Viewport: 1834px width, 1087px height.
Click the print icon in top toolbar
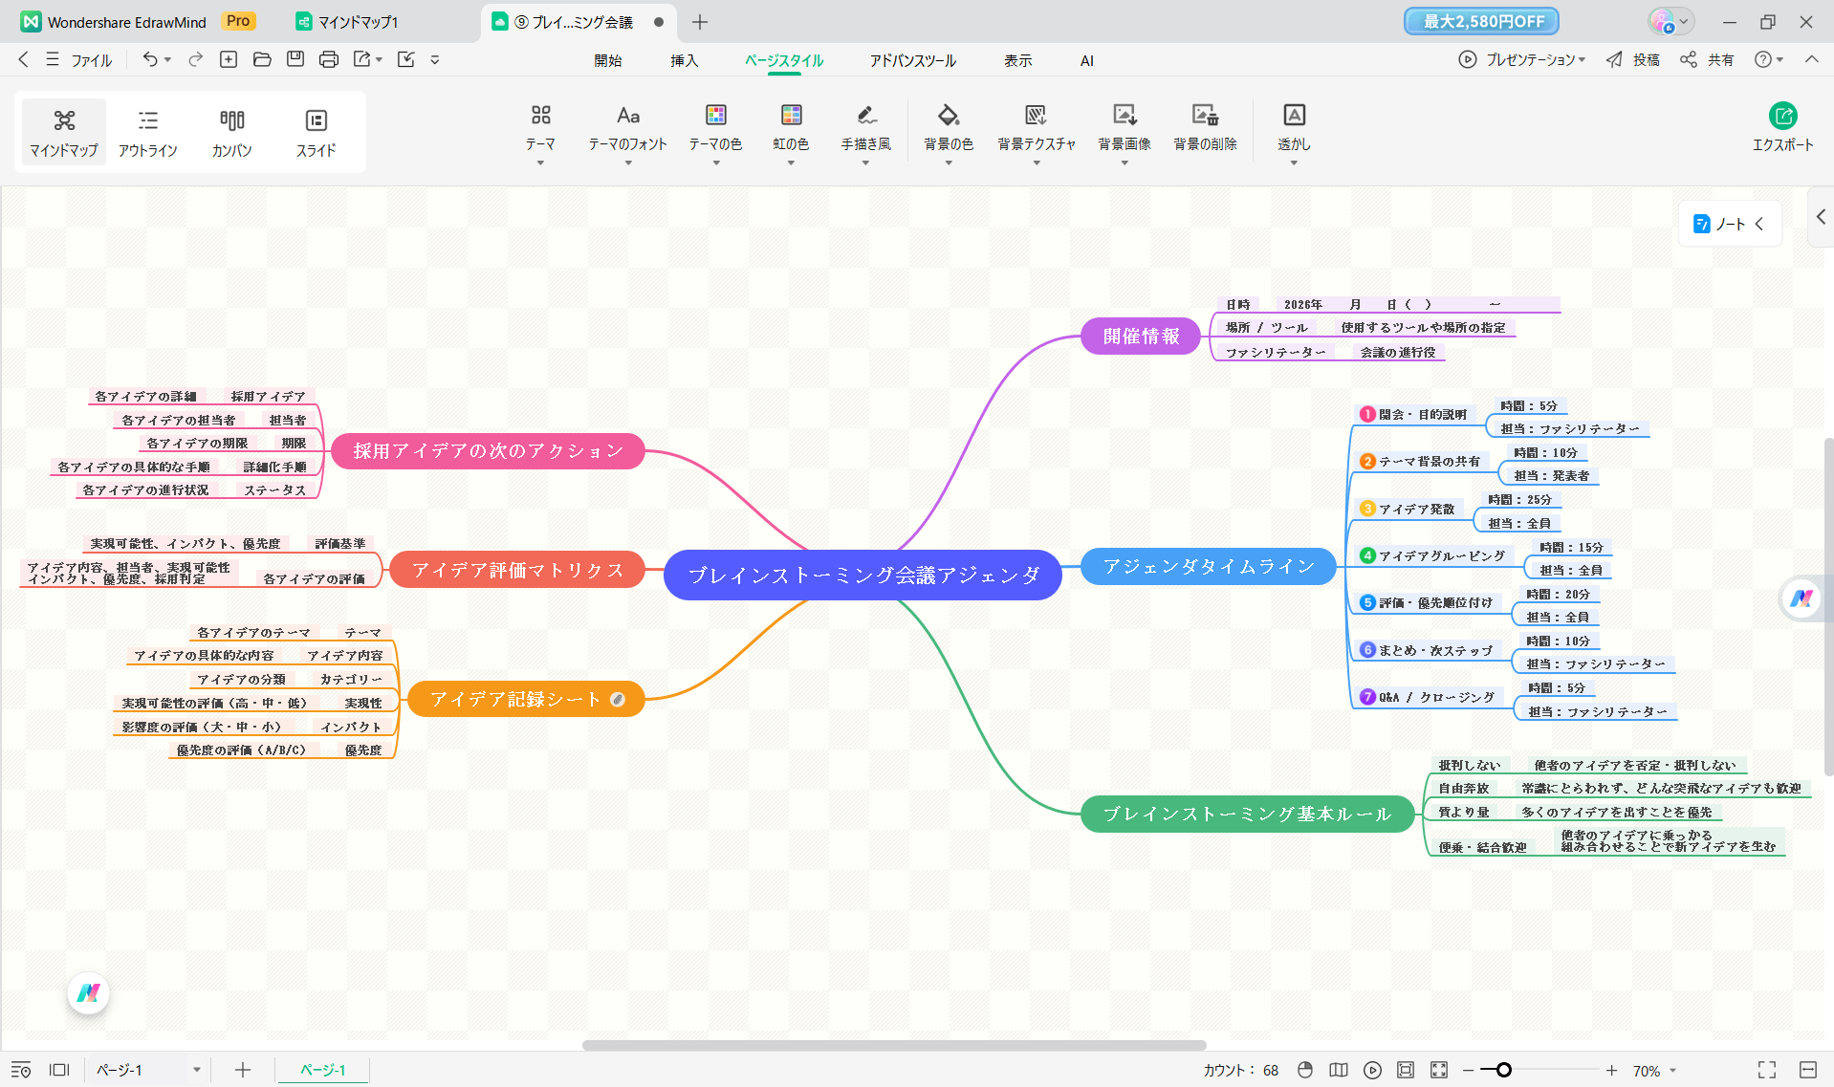pos(329,59)
